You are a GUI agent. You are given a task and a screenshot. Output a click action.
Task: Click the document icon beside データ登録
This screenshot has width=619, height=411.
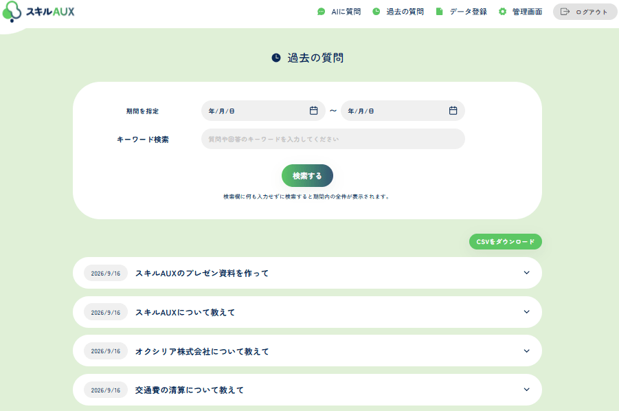440,12
